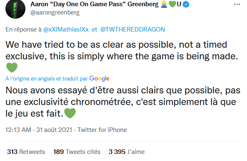Click the green heart below the English tweet text
Screen dimensions: 247x161
12,68
